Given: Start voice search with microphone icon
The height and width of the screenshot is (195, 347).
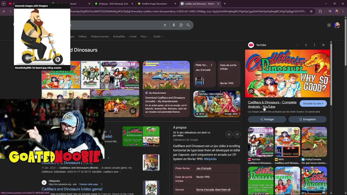Looking at the screenshot, I should (174, 25).
